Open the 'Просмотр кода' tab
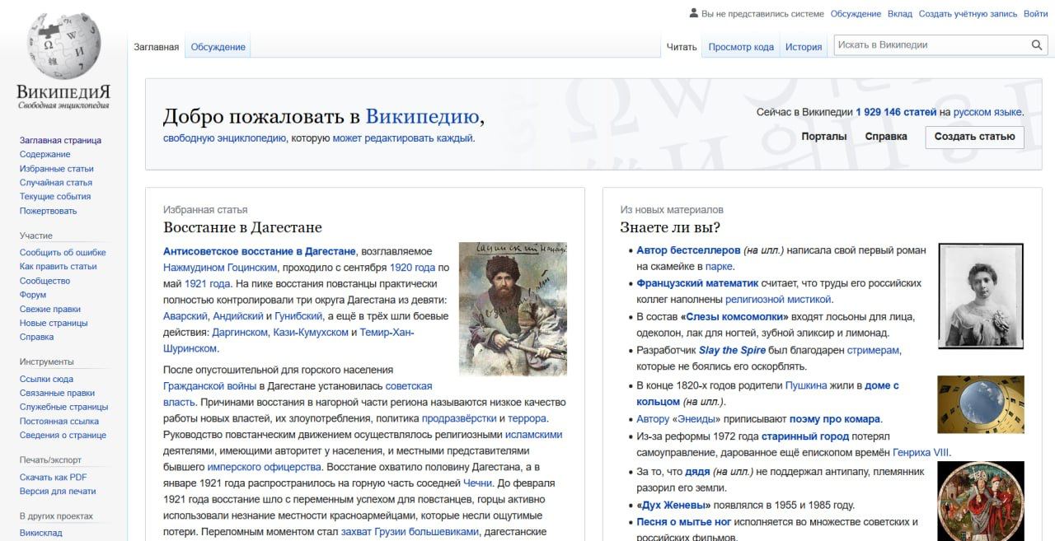The height and width of the screenshot is (541, 1055). 741,47
